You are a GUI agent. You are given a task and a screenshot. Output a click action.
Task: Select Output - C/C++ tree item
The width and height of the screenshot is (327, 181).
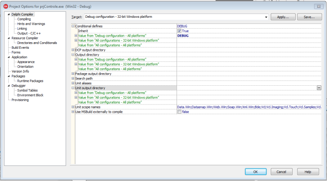pos(29,34)
